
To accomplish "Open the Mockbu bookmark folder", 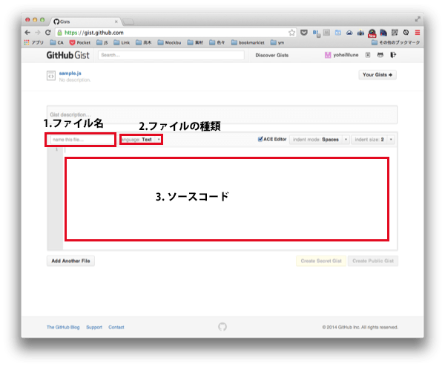I will pyautogui.click(x=169, y=42).
